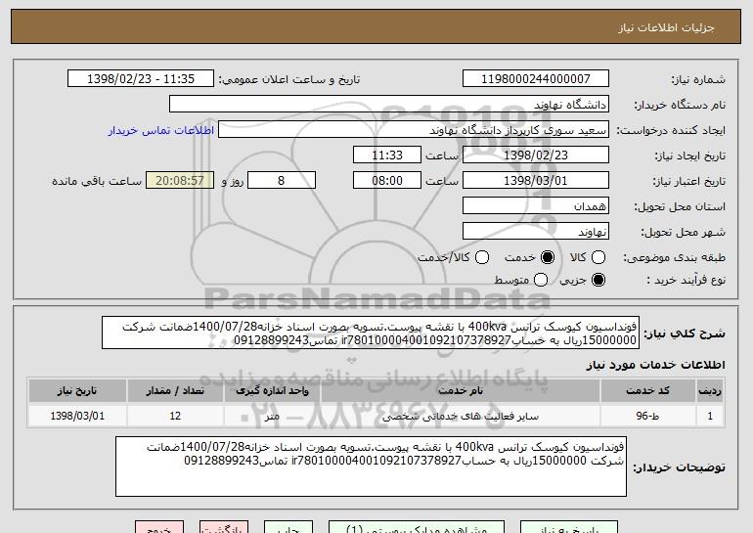Viewport: 753px width, 533px height.
Task: Click cell سایر فعالیت های خدماتی شخصی
Action: pos(460,416)
